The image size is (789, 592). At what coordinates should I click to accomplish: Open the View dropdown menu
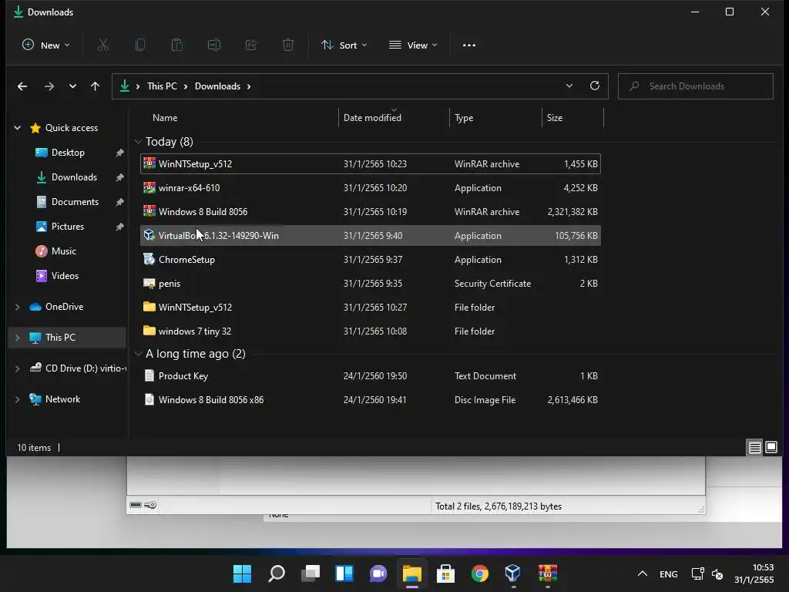click(x=413, y=45)
